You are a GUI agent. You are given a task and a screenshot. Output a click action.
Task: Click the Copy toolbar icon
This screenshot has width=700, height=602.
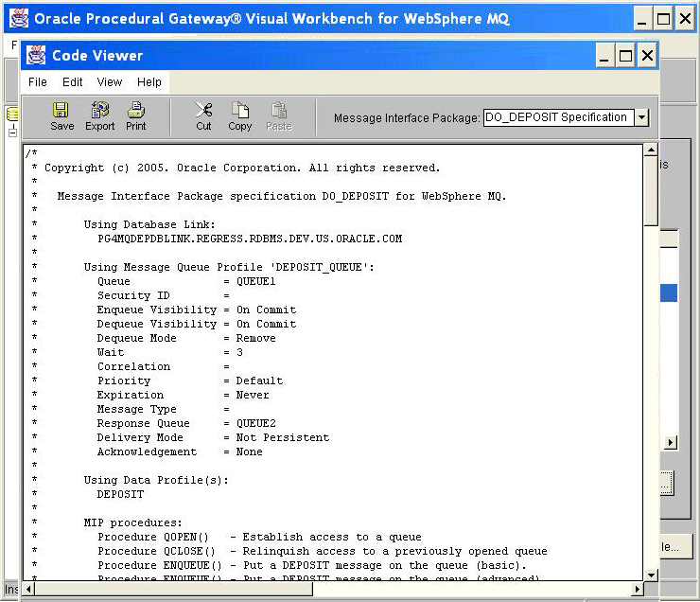pyautogui.click(x=240, y=115)
